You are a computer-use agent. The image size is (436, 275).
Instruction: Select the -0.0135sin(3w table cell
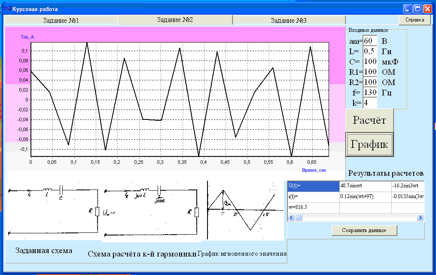click(408, 197)
